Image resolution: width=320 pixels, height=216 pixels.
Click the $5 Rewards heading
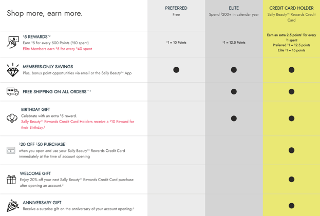click(x=36, y=36)
